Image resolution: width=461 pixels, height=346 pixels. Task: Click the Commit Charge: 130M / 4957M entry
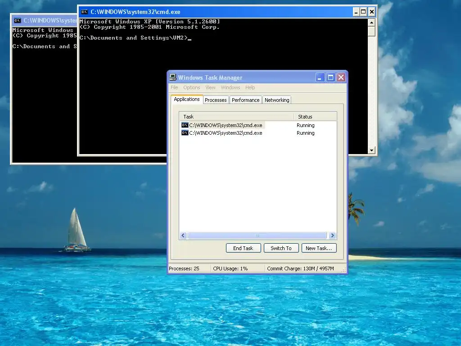300,269
